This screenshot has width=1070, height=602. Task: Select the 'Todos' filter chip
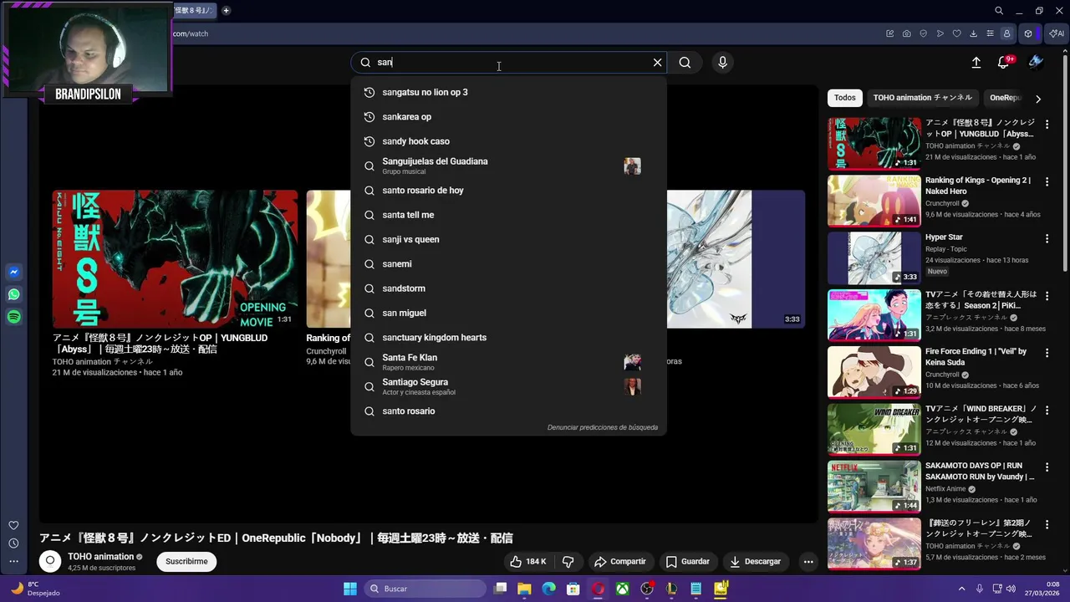[845, 98]
